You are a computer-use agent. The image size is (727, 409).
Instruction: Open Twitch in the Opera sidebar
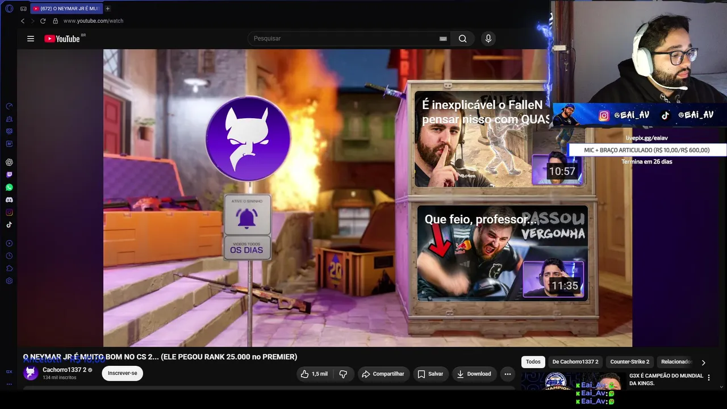9,175
